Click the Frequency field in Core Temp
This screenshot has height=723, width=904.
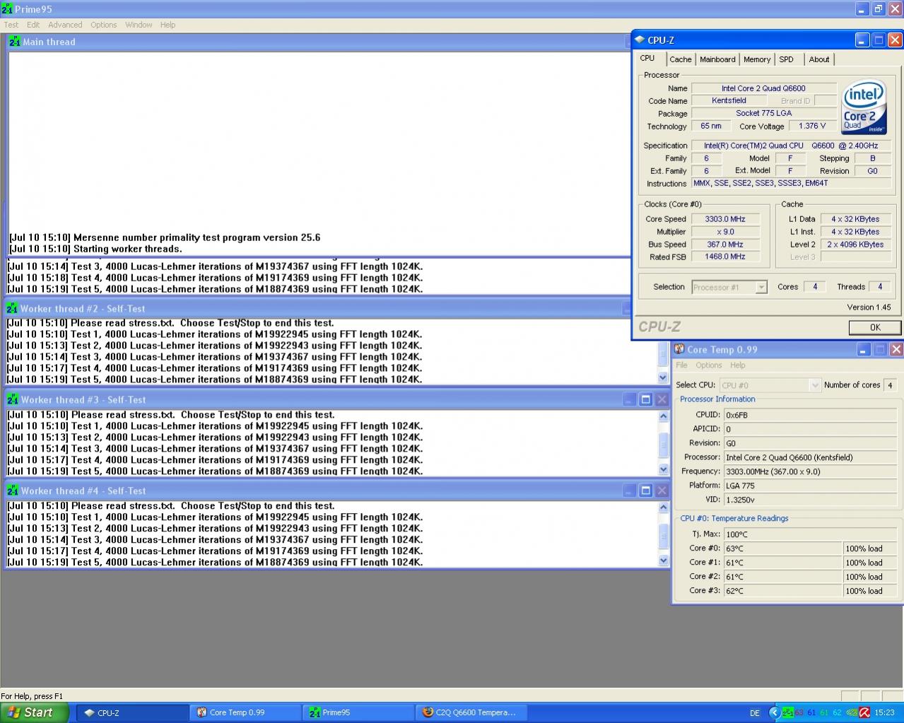click(811, 471)
